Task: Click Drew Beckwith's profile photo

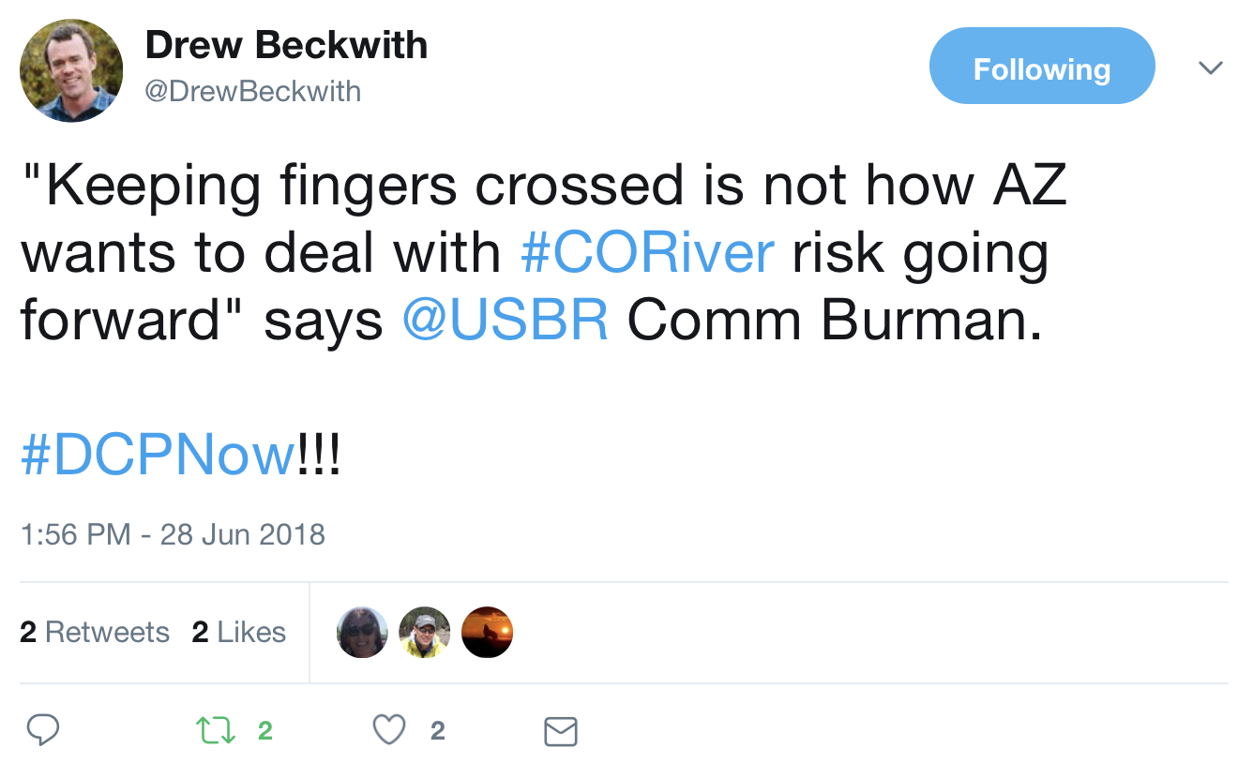Action: (x=71, y=70)
